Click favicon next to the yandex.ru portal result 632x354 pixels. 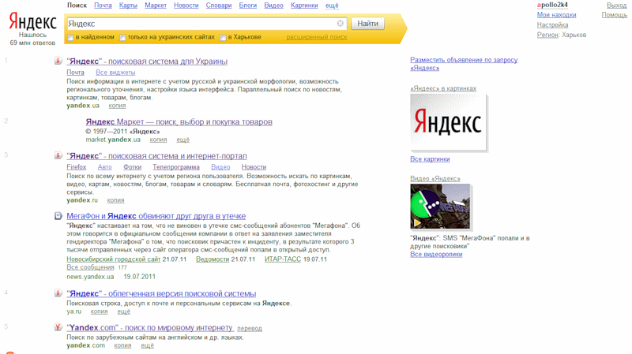click(58, 155)
